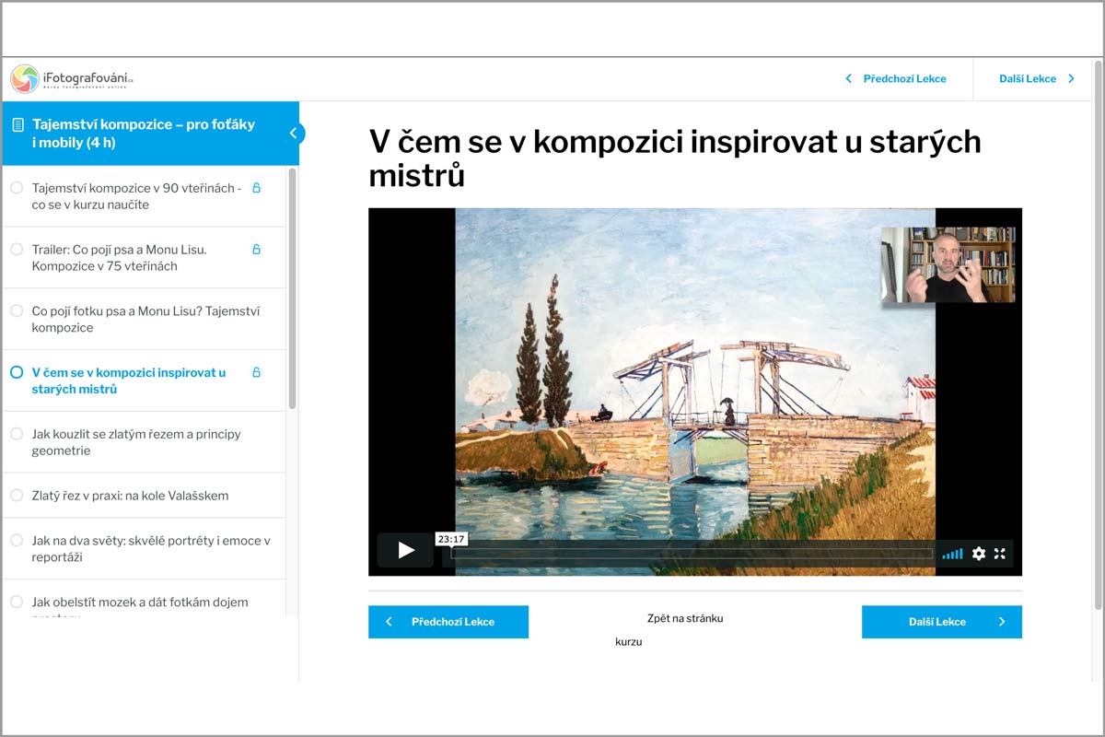Click the course outline icon beside the title
The image size is (1105, 737).
18,124
